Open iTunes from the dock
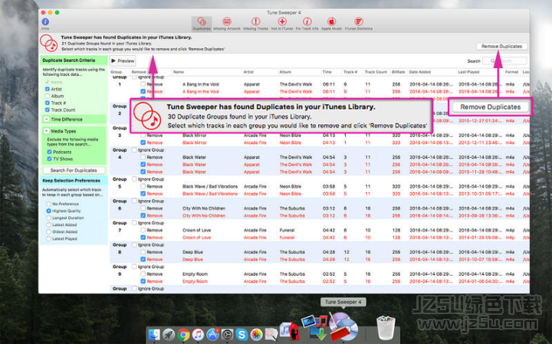Screen dimensions: 552x344 click(x=198, y=335)
